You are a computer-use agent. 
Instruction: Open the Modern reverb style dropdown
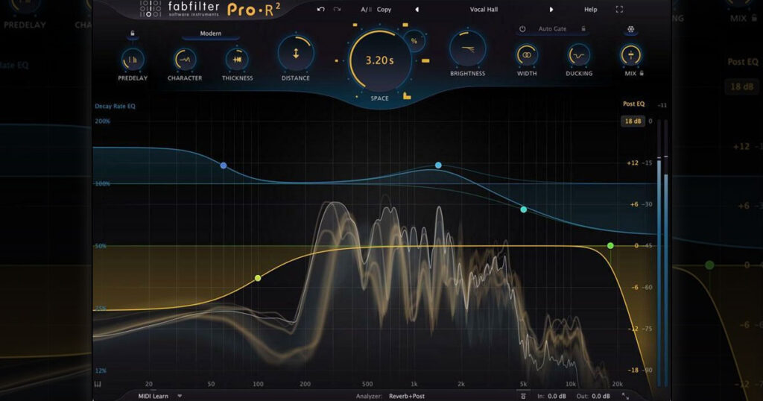tap(211, 34)
